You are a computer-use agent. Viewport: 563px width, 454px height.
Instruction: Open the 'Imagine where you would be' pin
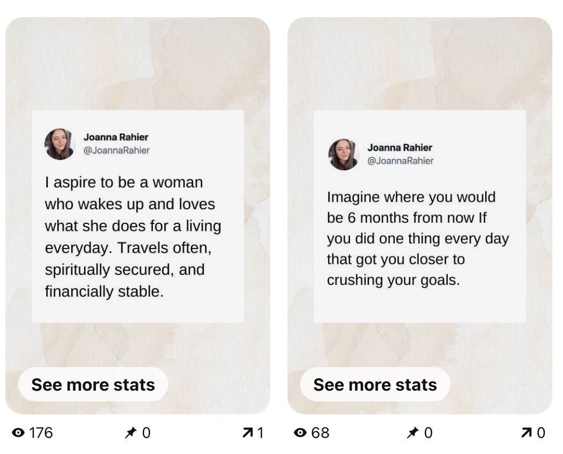tap(420, 216)
